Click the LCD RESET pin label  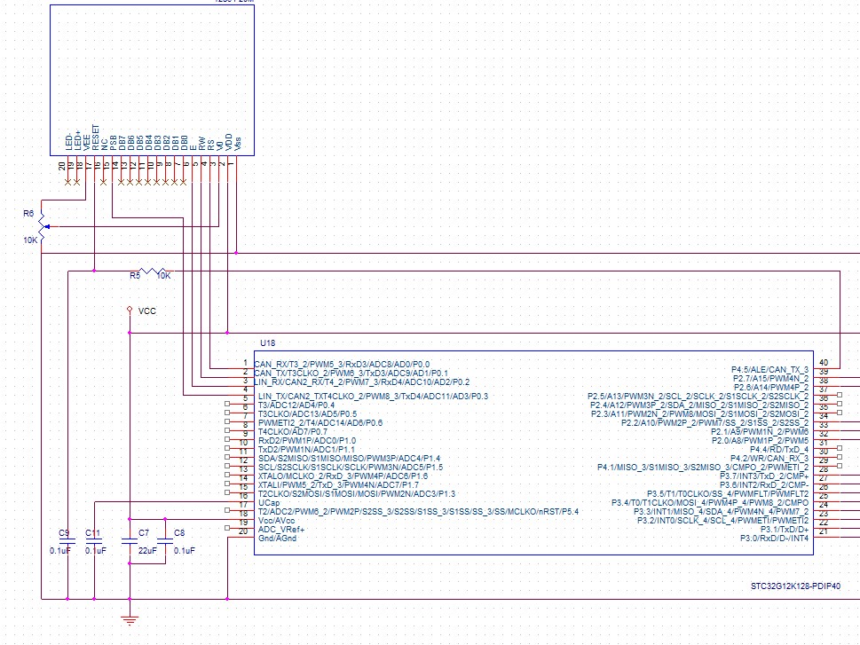pos(96,138)
